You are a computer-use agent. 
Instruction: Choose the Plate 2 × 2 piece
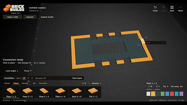(28, 92)
